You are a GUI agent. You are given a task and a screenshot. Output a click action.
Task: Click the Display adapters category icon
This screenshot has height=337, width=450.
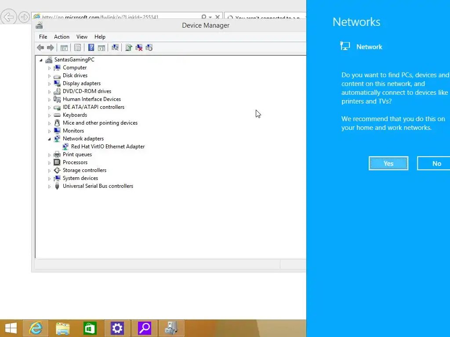(x=57, y=83)
